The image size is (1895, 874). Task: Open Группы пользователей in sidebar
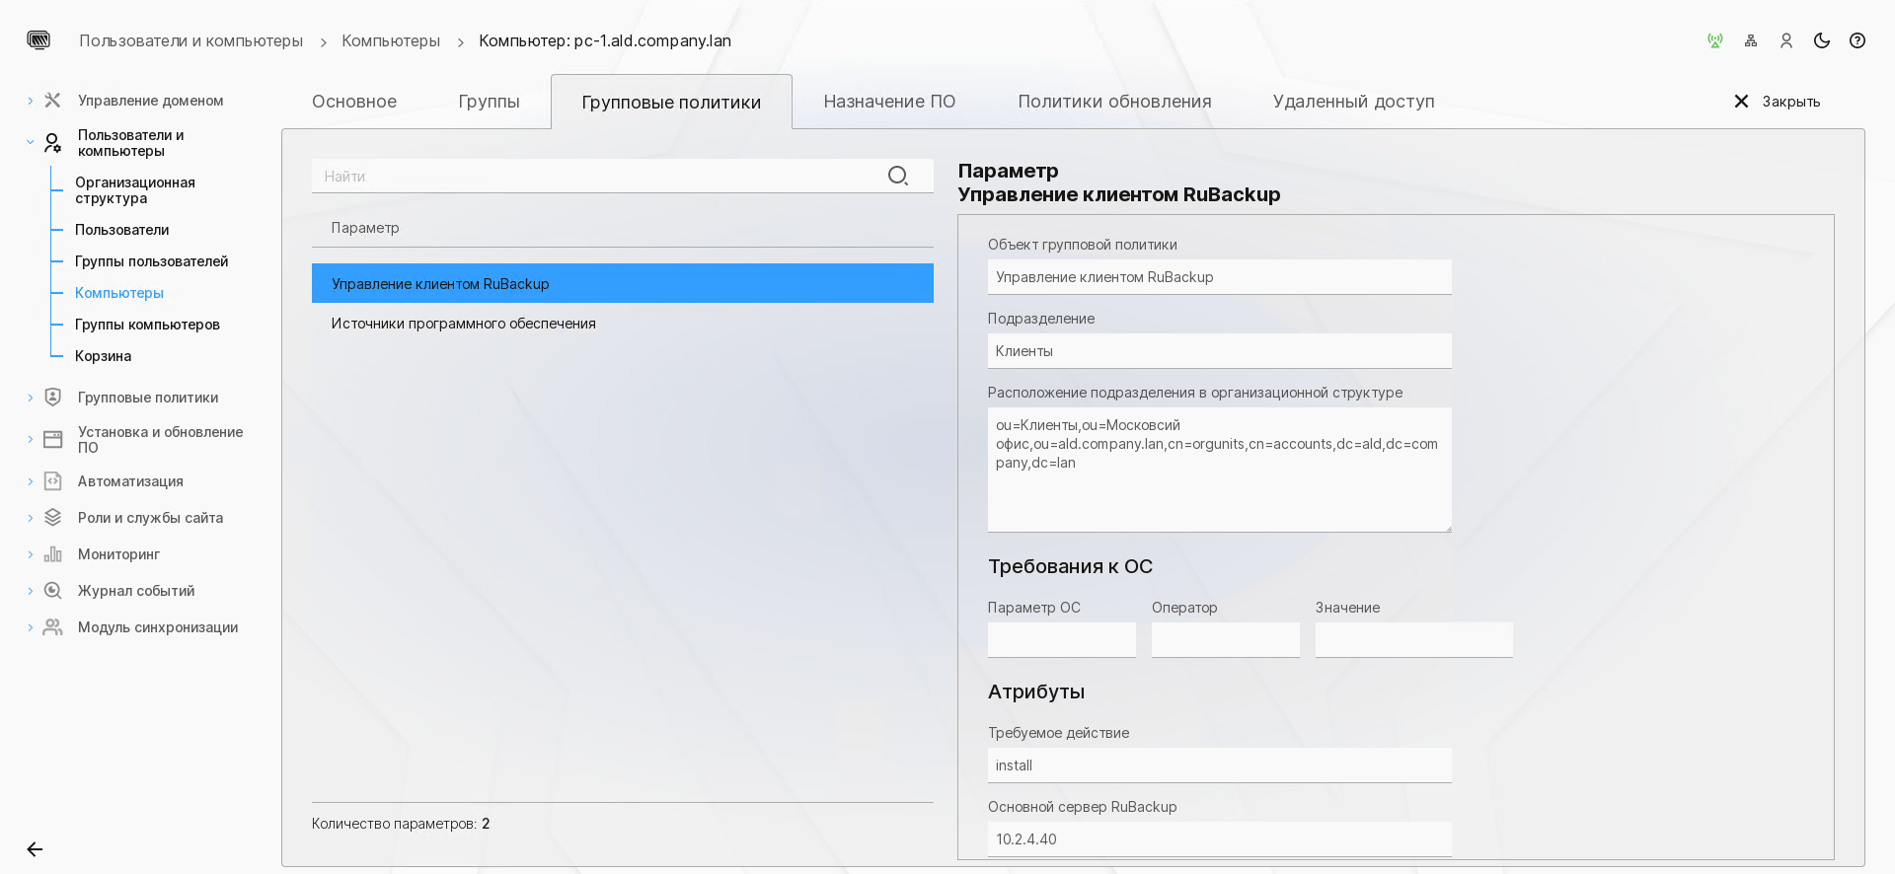[151, 261]
